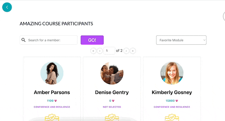Screen dimensions: 225x121
Task: Click the heart icon beside Denise's 0 points
Action: [113, 101]
